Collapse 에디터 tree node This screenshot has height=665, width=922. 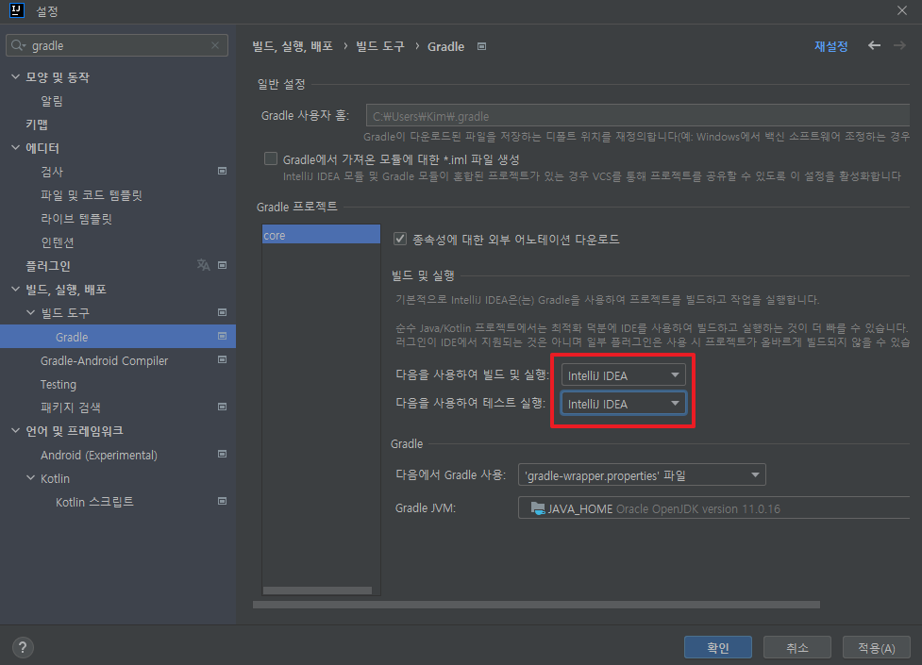[x=16, y=147]
